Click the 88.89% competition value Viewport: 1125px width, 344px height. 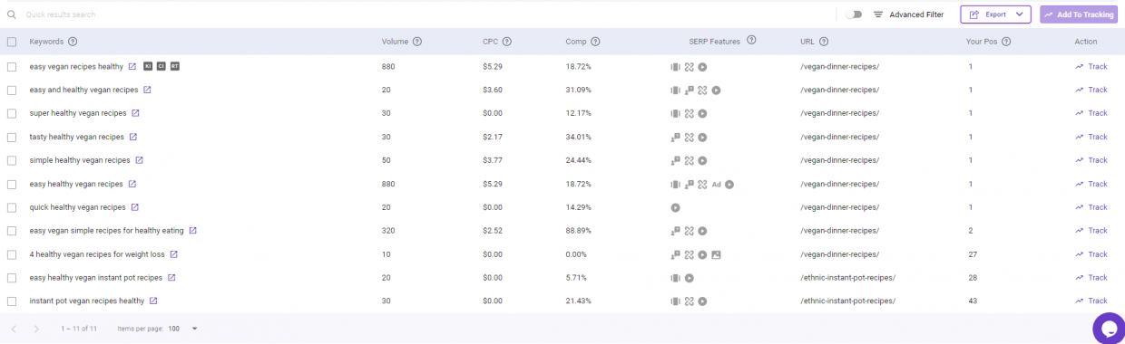click(x=579, y=231)
